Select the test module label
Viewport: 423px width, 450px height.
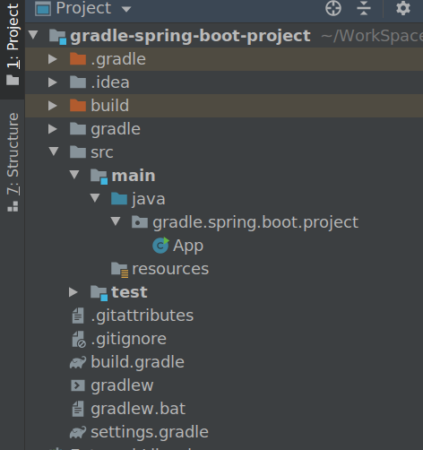[x=129, y=292]
